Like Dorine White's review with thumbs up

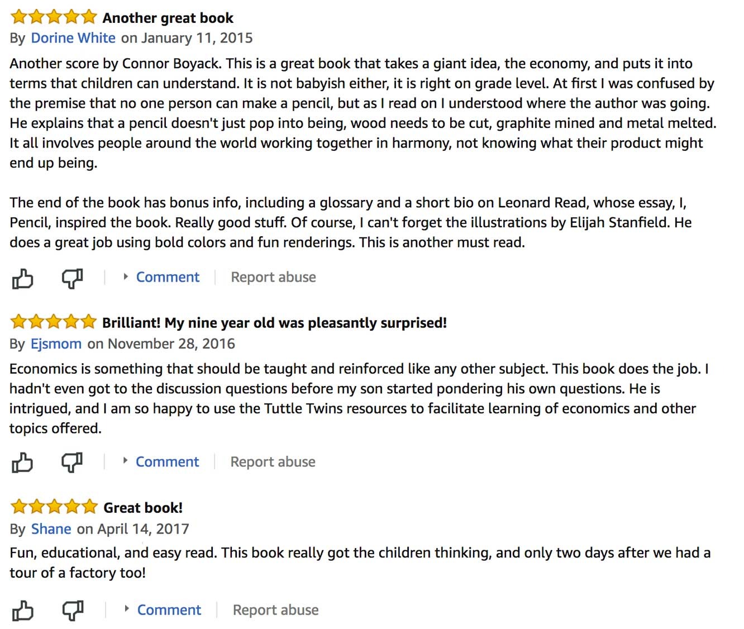(23, 278)
